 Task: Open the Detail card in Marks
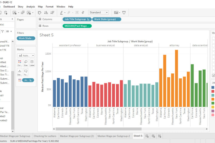point(20,72)
